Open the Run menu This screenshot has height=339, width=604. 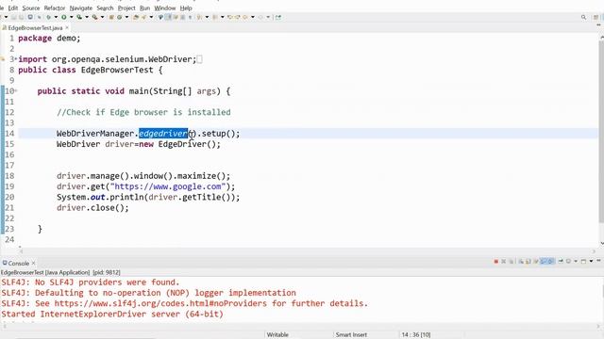pos(144,8)
